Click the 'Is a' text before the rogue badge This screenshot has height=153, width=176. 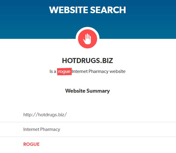coord(53,71)
